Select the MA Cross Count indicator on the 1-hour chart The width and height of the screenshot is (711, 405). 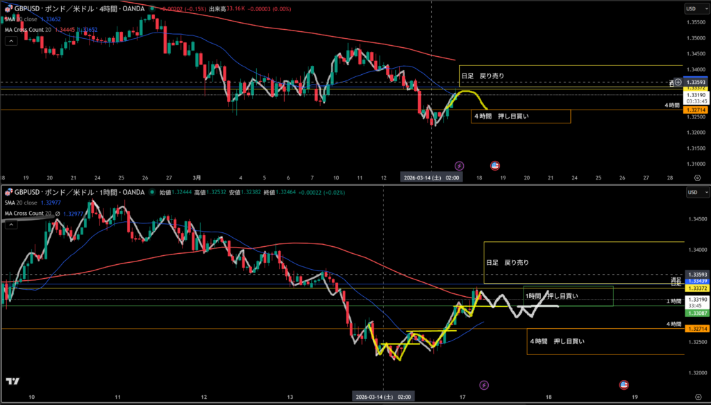tap(29, 213)
